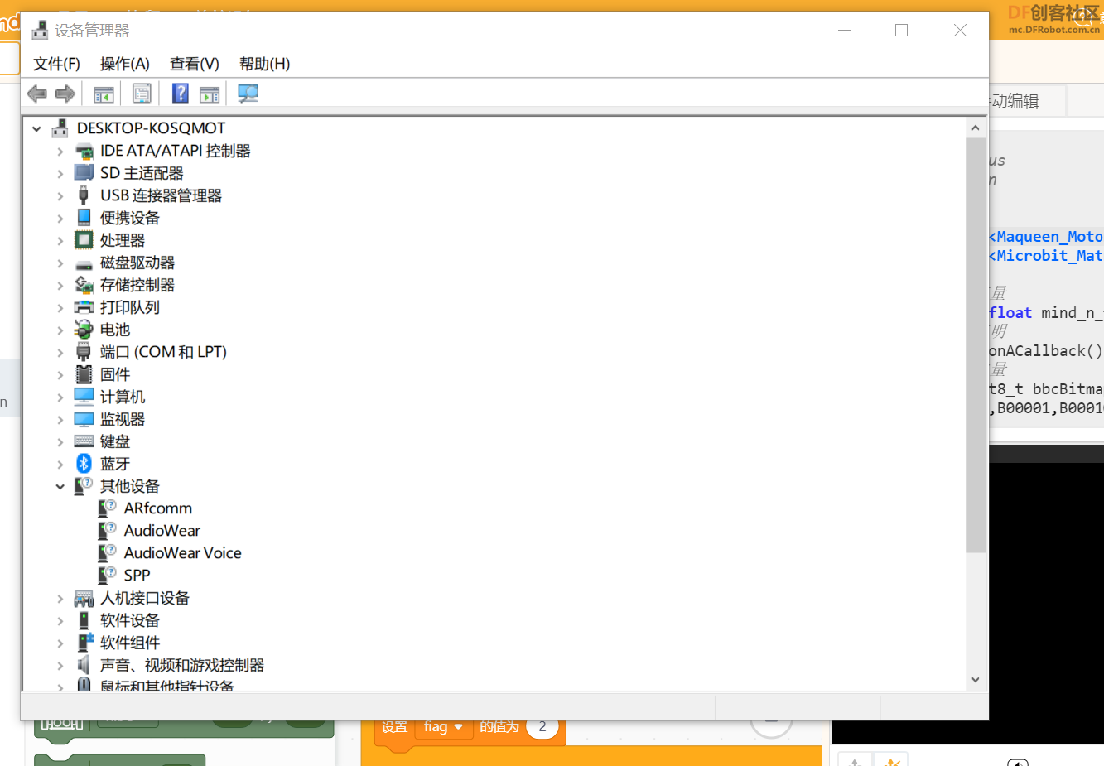Select the 其他设备 label
Image resolution: width=1104 pixels, height=766 pixels.
(130, 486)
